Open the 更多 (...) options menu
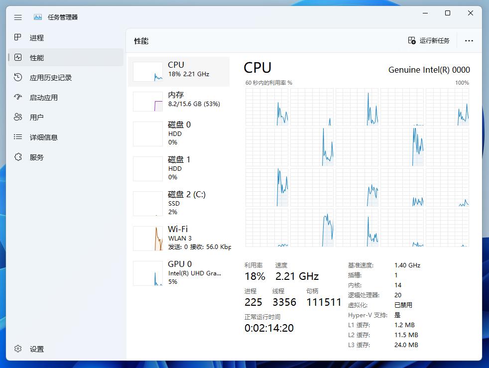 (469, 40)
